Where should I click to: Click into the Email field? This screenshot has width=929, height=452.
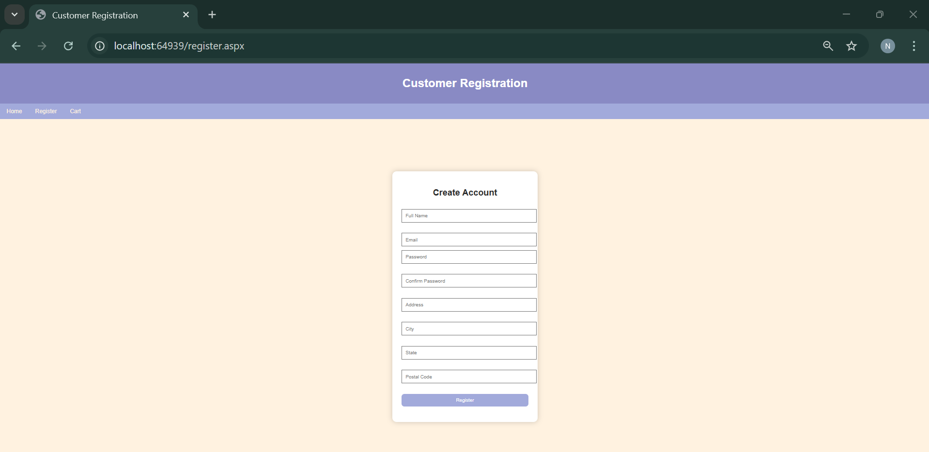[x=468, y=240]
